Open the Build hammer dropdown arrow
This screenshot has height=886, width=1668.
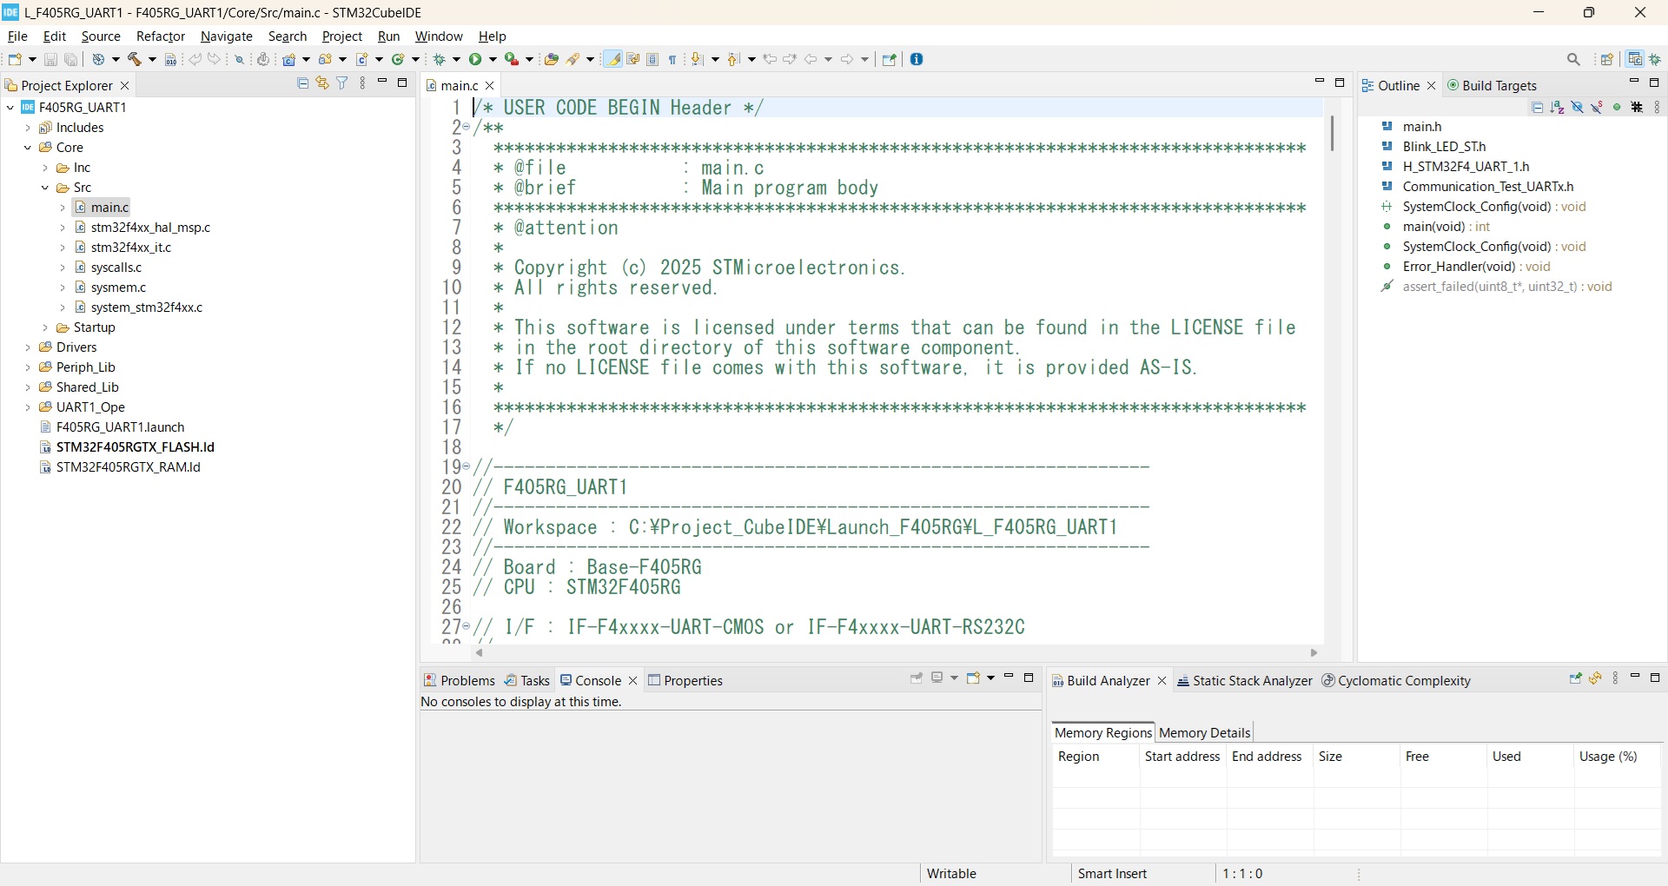click(x=153, y=59)
